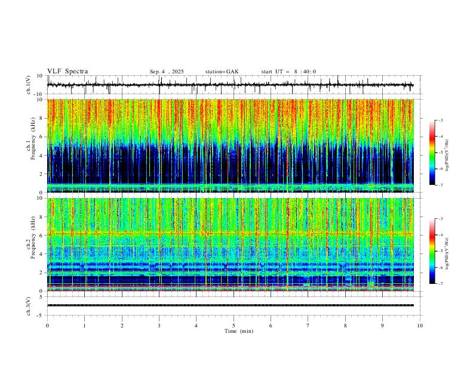Viewport: 473px width, 365px height.
Task: Click the "VLF Spectra" plot title
Action: tap(67, 72)
